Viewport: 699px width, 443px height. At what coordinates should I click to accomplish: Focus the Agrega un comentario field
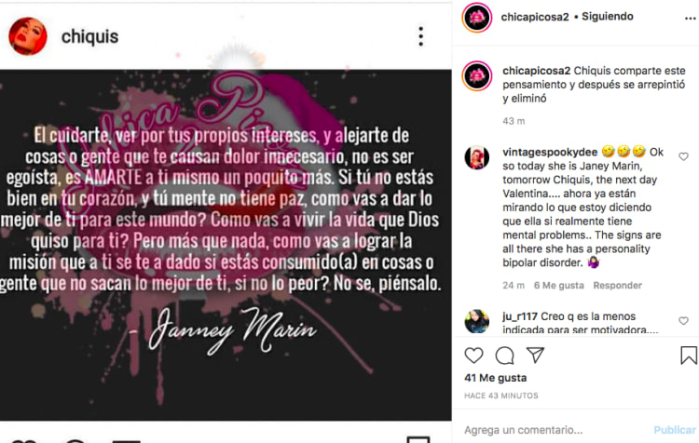[557, 430]
